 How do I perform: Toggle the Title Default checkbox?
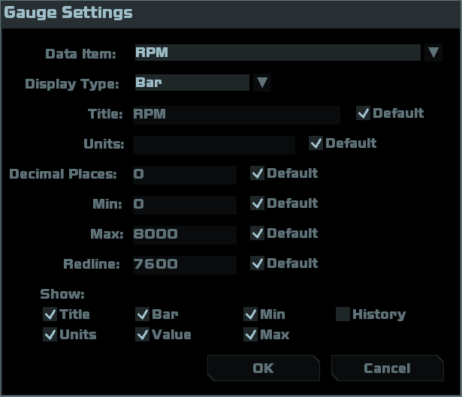click(x=364, y=113)
